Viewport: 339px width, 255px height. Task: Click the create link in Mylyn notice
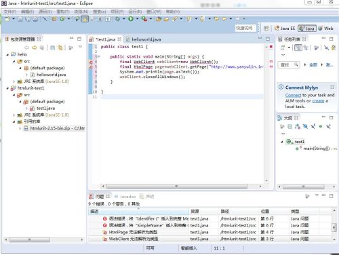click(318, 101)
